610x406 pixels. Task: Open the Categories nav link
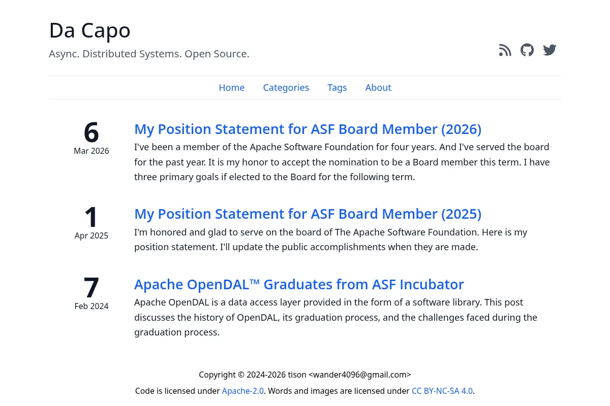coord(286,87)
